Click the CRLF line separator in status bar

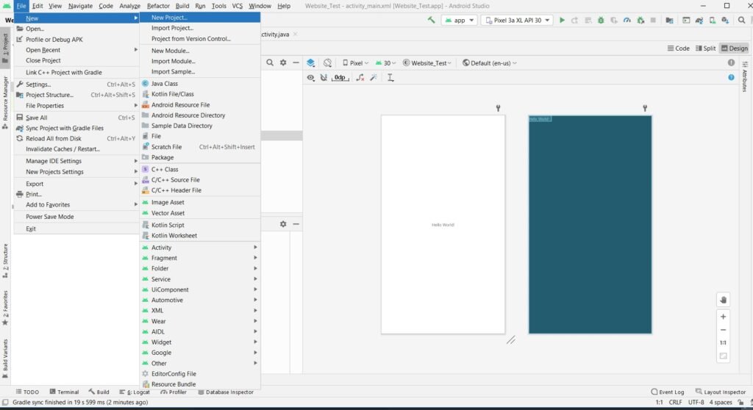675,403
